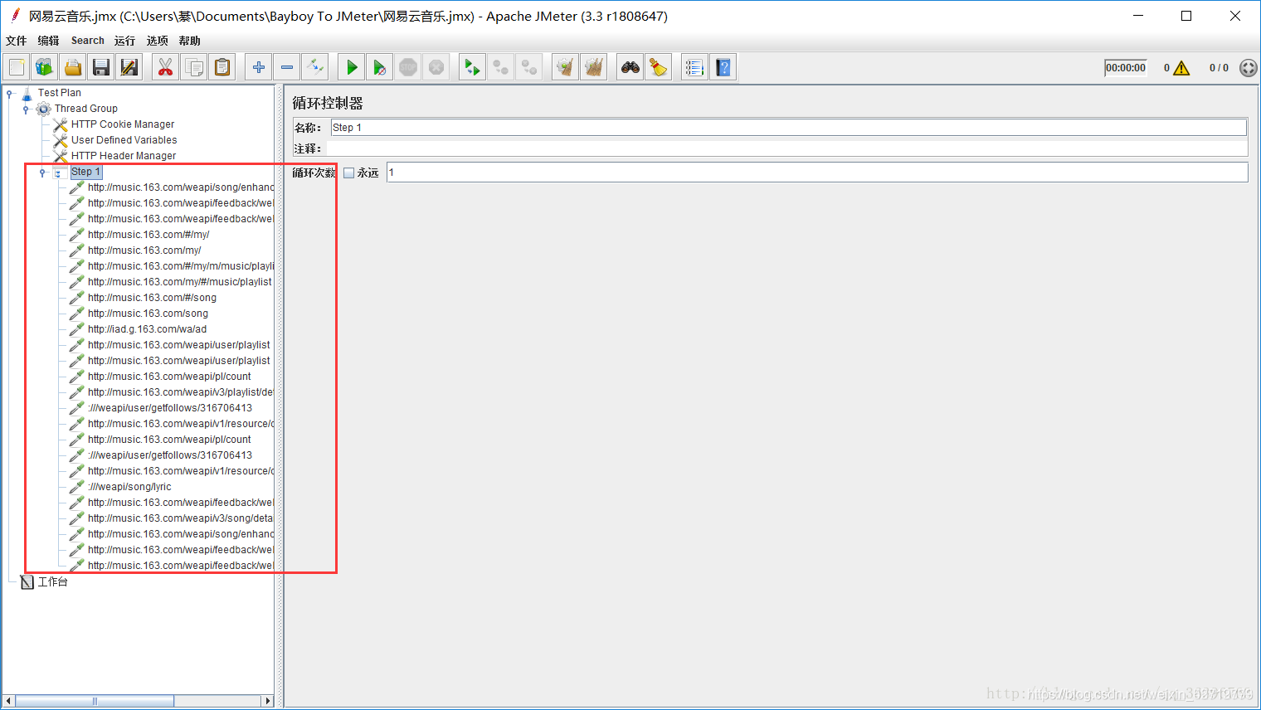Click the Remote Stop All icon
Image resolution: width=1261 pixels, height=710 pixels.
pyautogui.click(x=501, y=67)
